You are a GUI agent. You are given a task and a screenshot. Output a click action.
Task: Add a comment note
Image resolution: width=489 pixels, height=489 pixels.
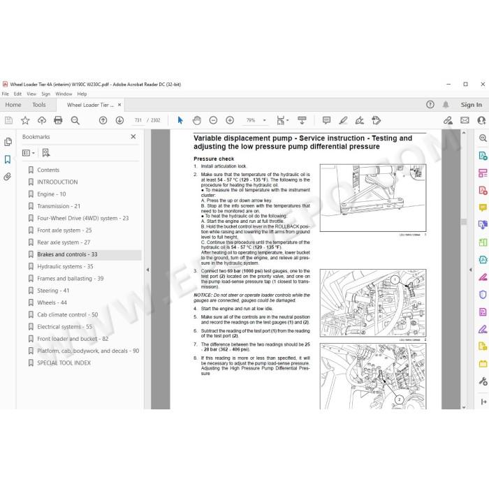pyautogui.click(x=326, y=120)
